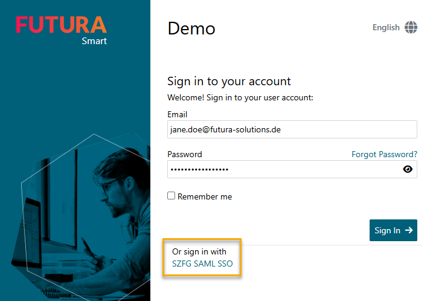Image resolution: width=433 pixels, height=301 pixels.
Task: Click the globe language icon
Action: pos(411,27)
